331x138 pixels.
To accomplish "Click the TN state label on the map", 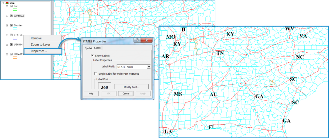I will tap(220, 53).
